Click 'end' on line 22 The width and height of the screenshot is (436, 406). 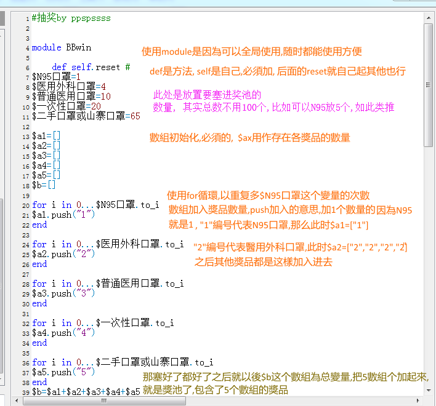point(39,225)
